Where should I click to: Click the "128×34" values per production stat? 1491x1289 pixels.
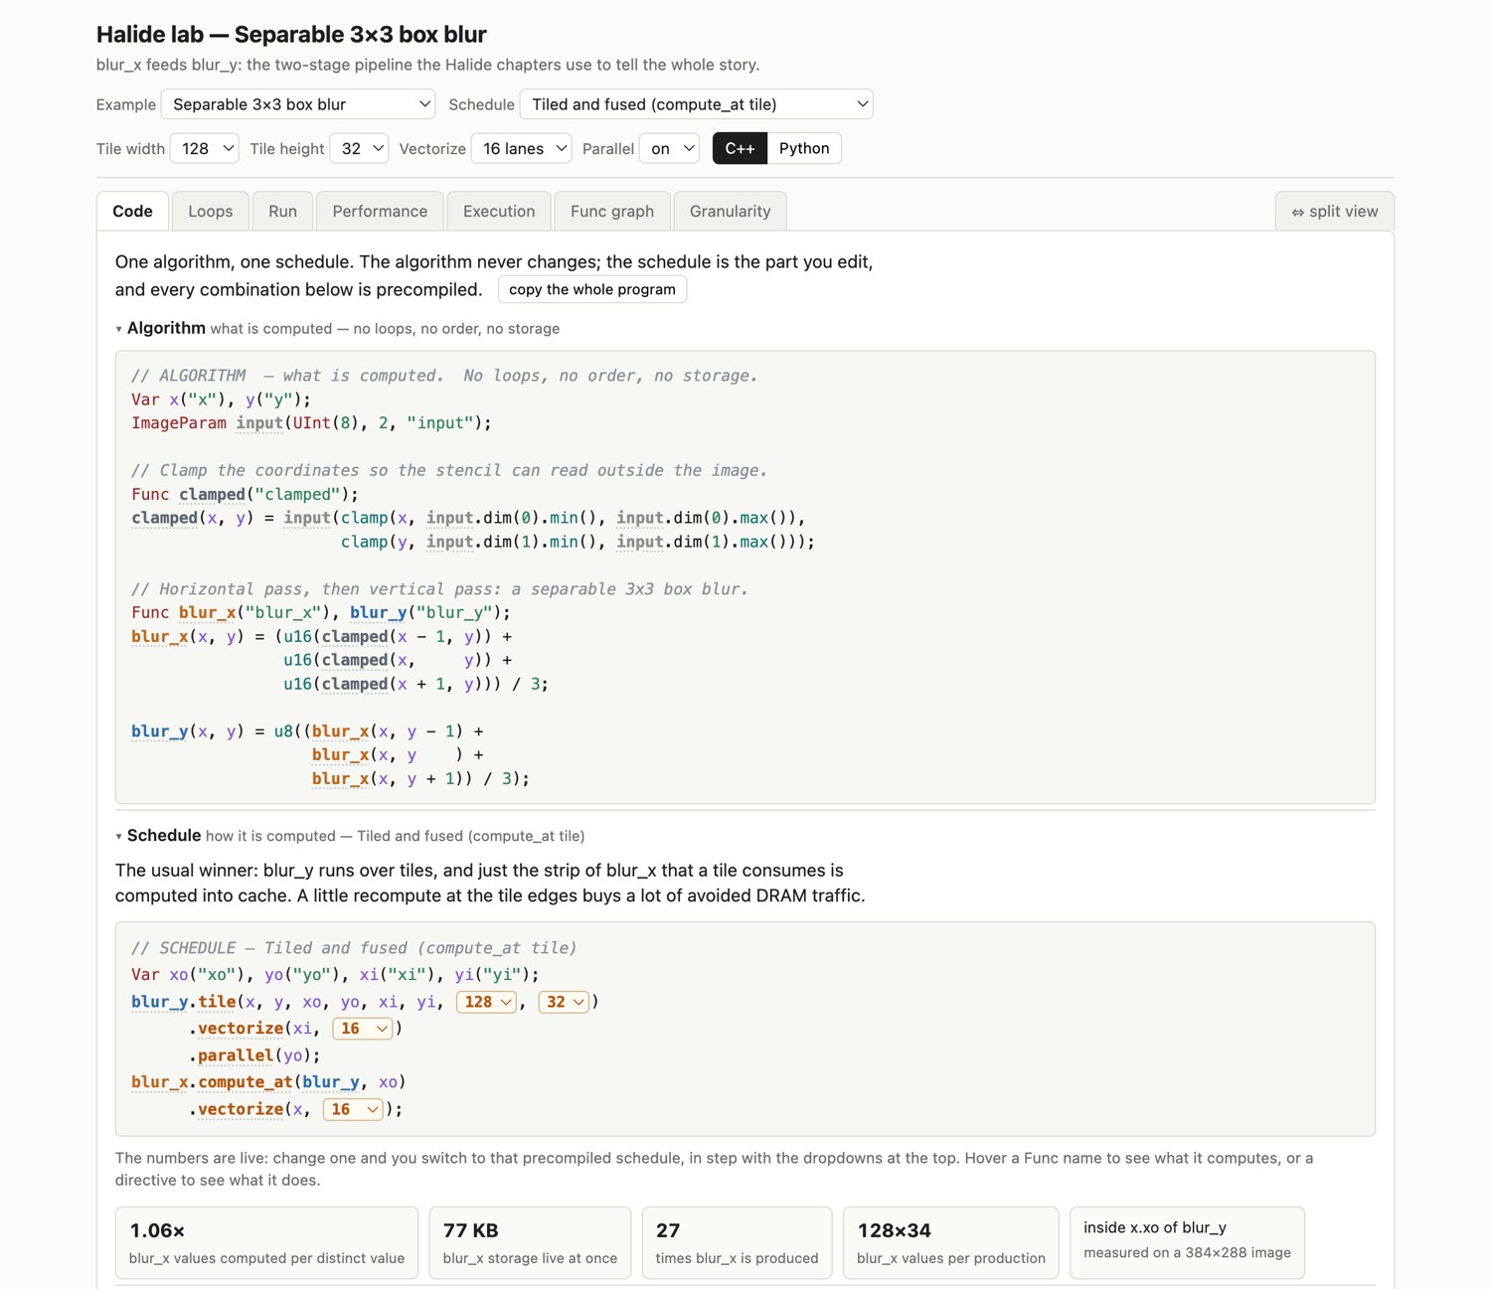click(x=951, y=1242)
